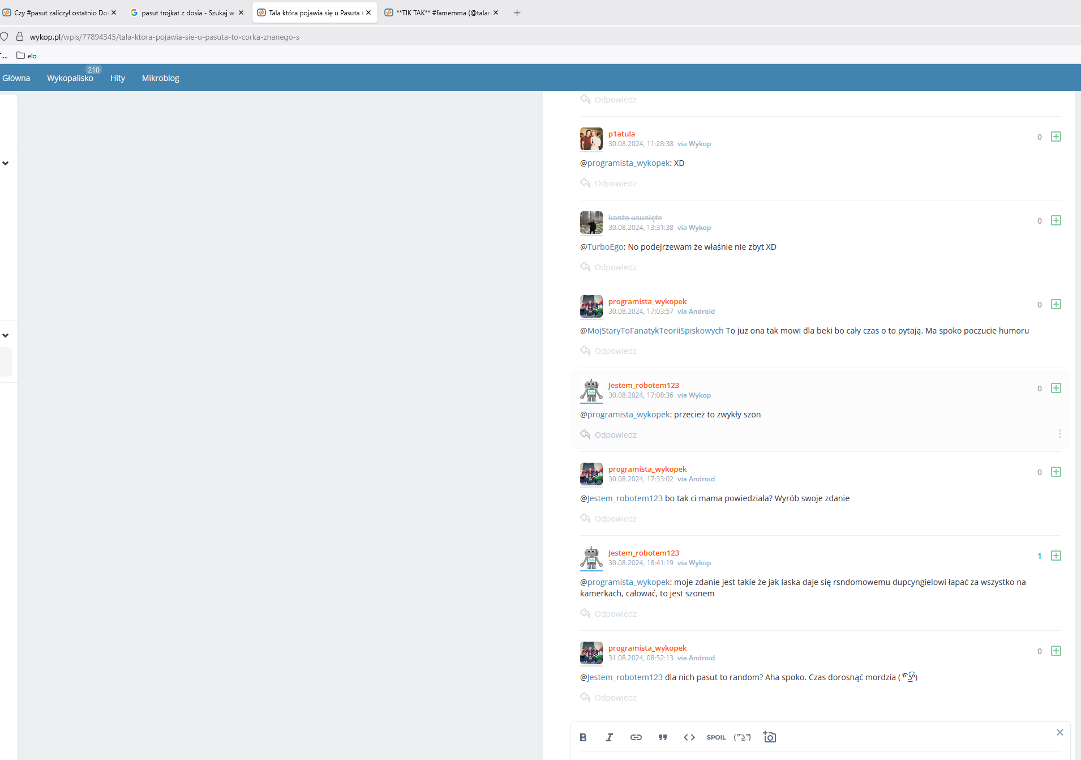Screen dimensions: 1081x760
Task: Open programista_wykopek username at 17:33:02
Action: 647,469
